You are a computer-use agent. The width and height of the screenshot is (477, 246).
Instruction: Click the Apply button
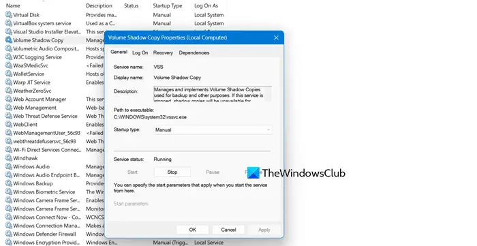tap(264, 230)
